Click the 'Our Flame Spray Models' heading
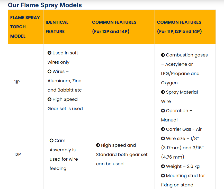This screenshot has height=189, width=224. tap(45, 5)
